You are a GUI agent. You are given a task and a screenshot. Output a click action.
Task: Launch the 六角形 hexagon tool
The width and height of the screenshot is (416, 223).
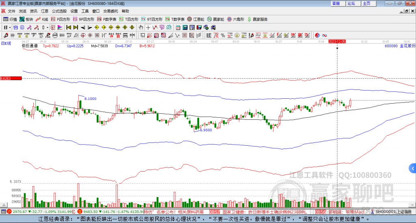click(x=236, y=19)
